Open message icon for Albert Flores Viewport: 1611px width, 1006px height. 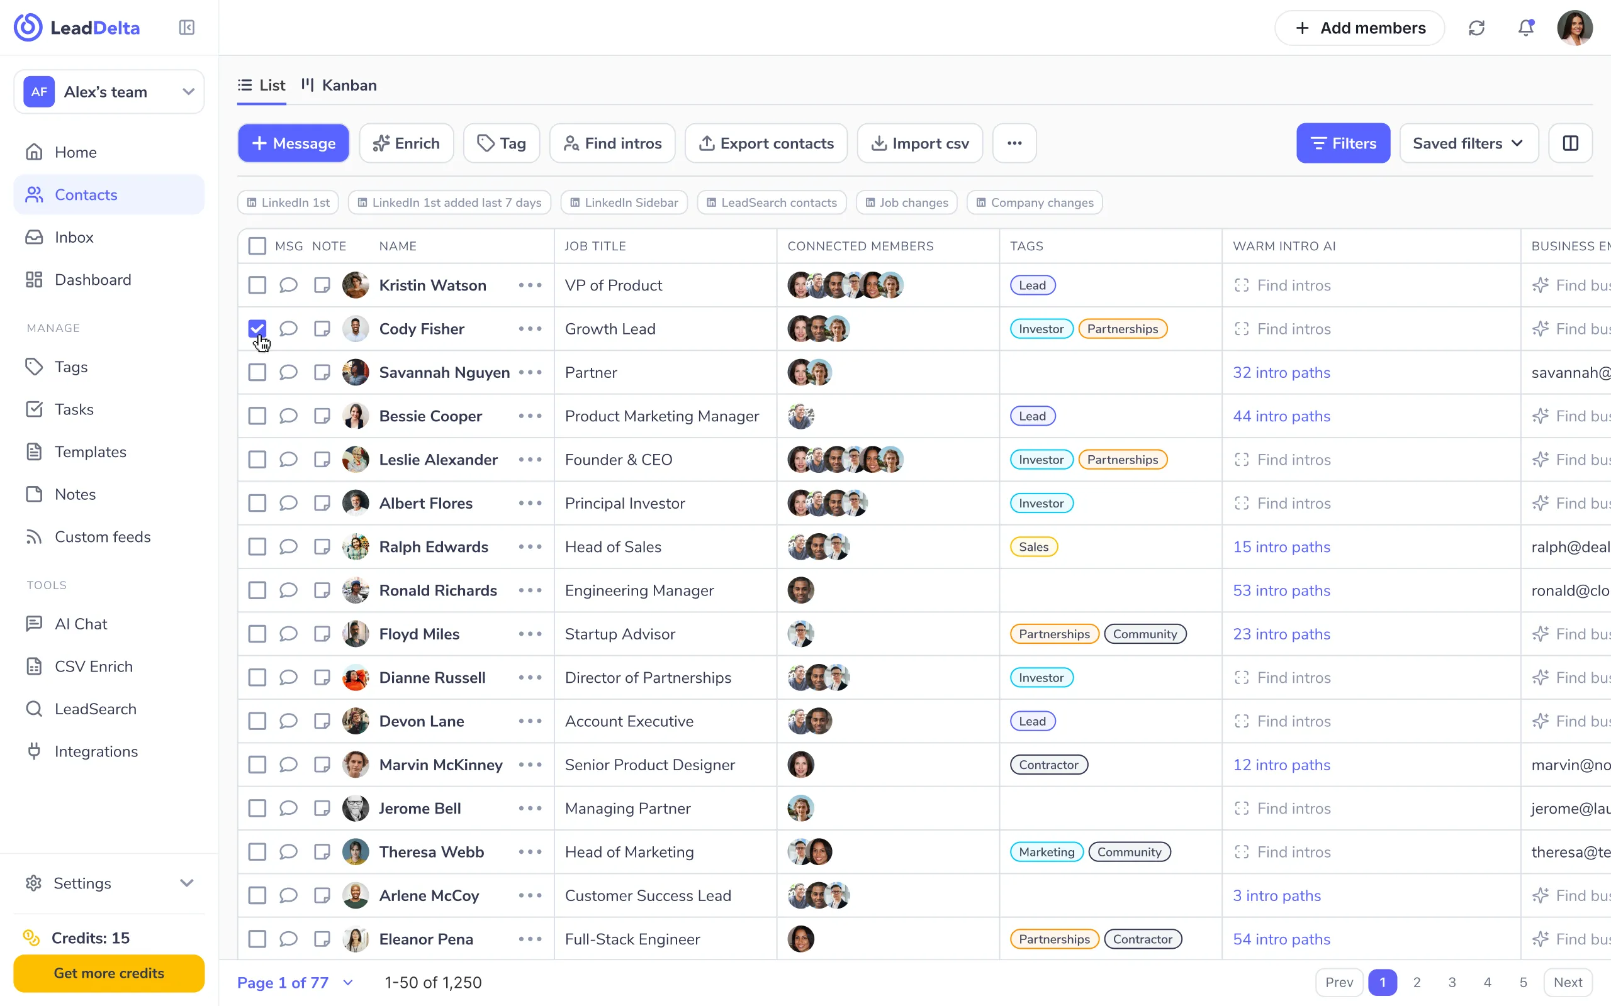tap(288, 504)
